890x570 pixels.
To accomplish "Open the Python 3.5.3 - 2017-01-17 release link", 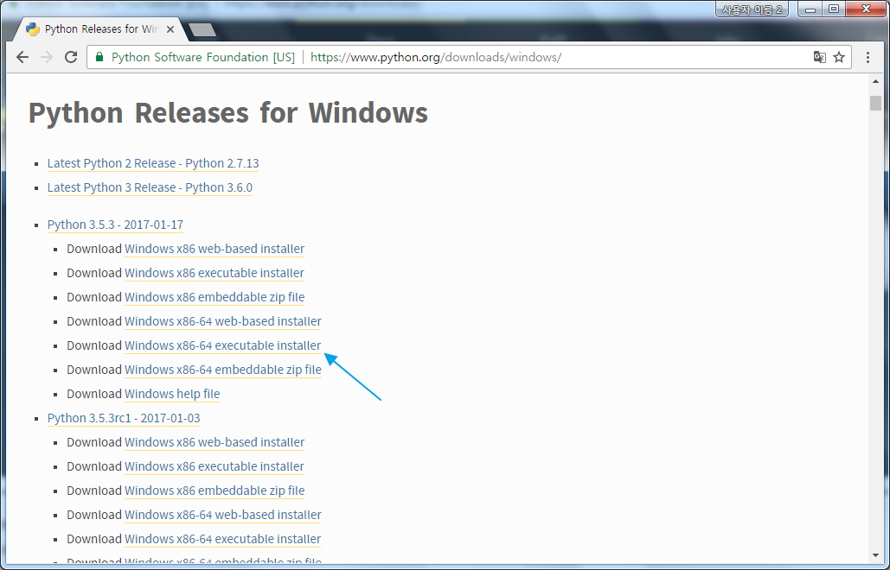I will (x=115, y=225).
